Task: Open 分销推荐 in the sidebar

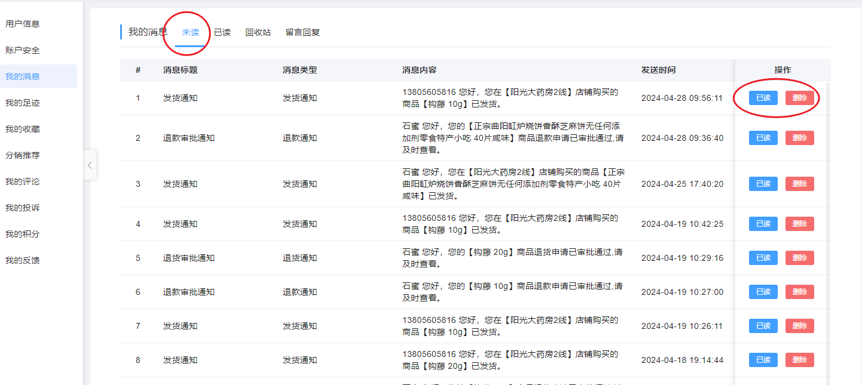Action: 23,155
